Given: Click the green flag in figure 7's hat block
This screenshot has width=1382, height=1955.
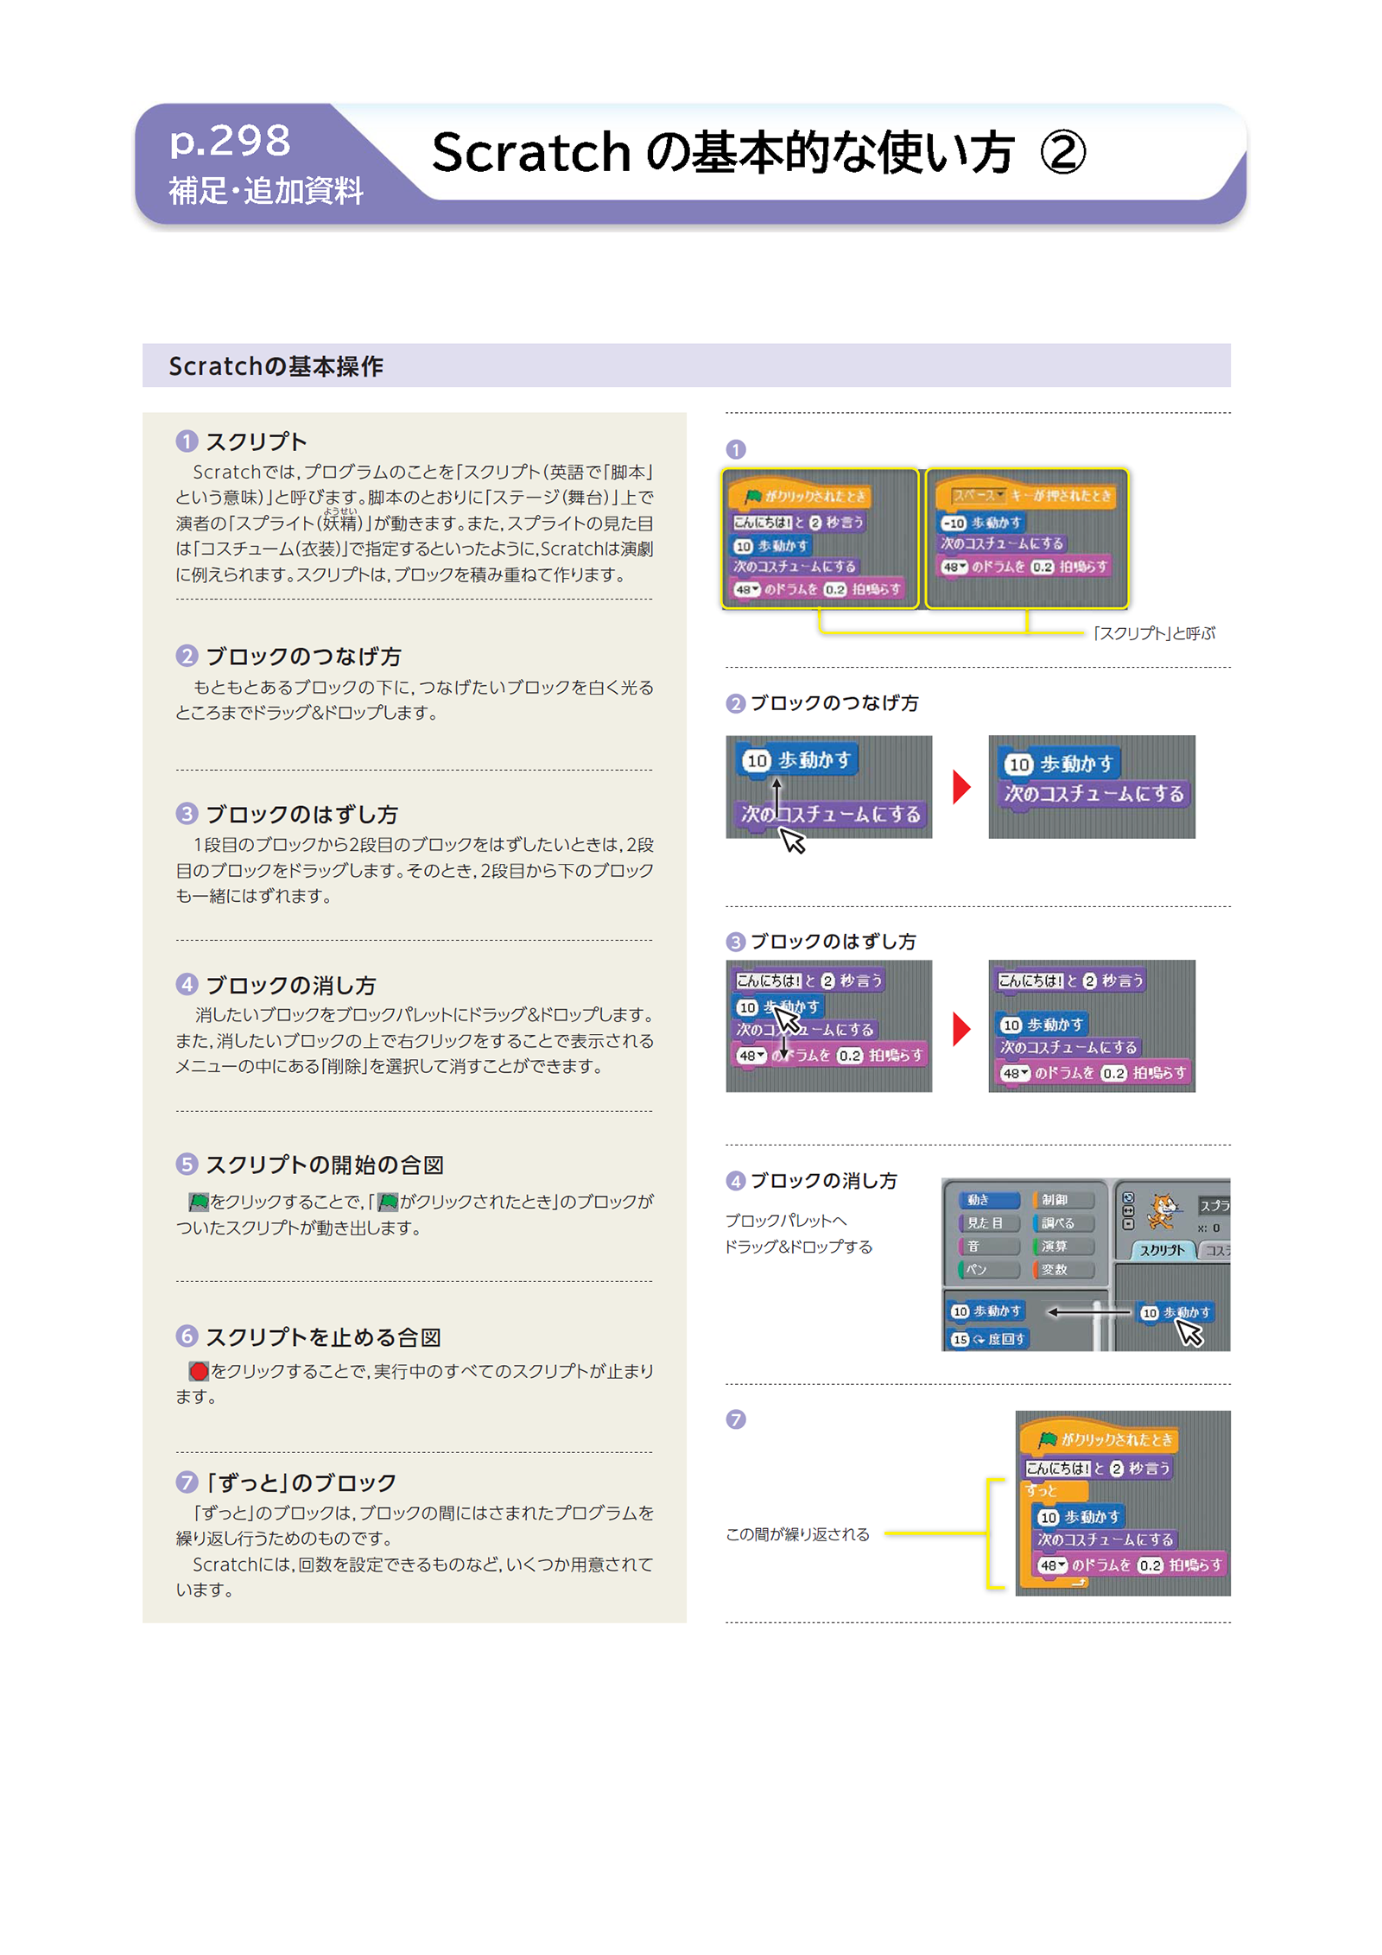Looking at the screenshot, I should (1048, 1439).
